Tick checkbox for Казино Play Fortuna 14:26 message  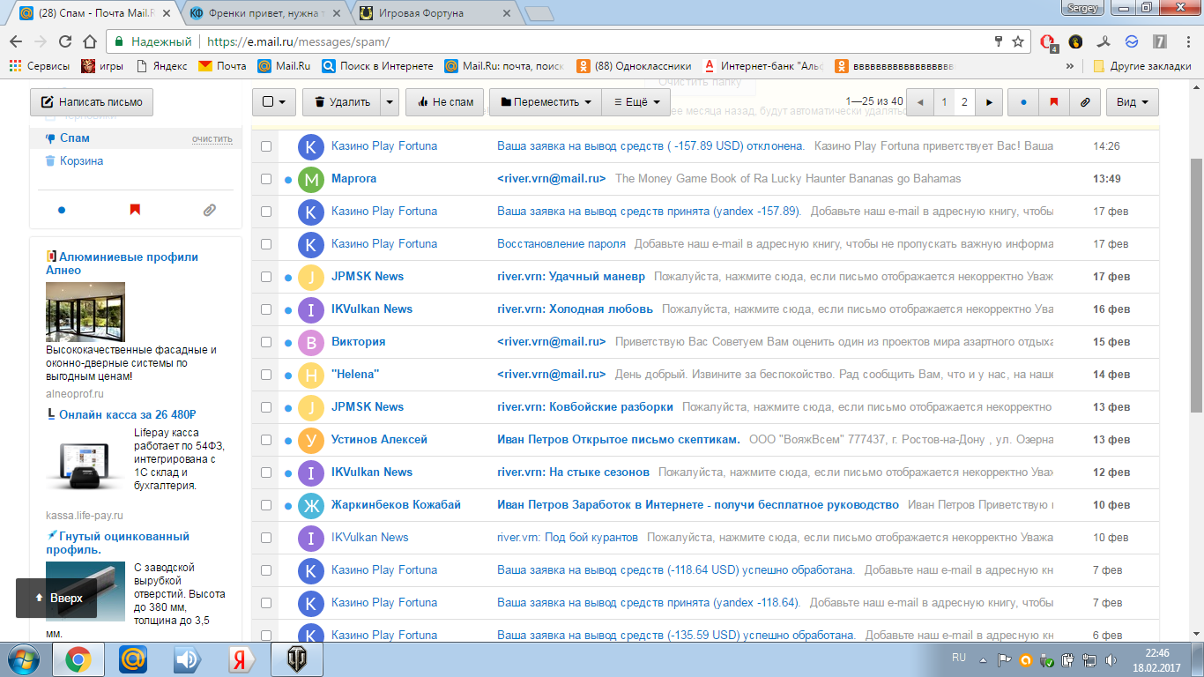click(266, 146)
